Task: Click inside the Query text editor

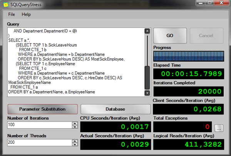Action: 76,62
